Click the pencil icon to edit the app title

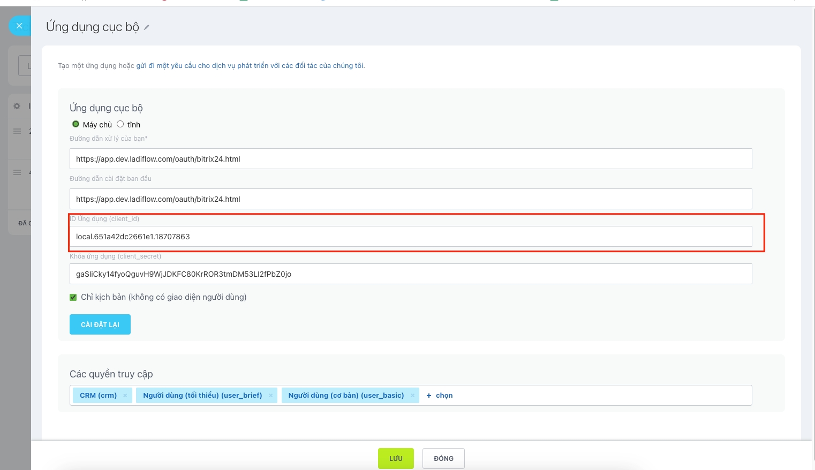point(147,27)
